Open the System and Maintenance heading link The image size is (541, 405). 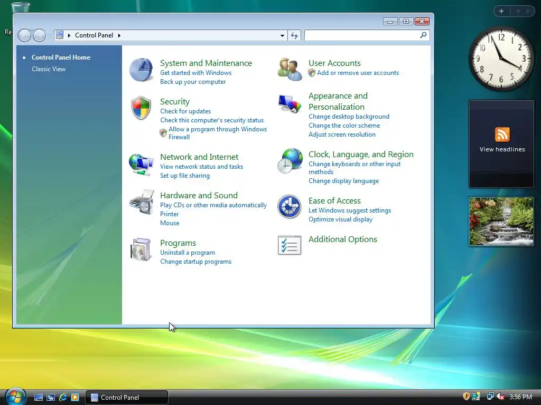[x=206, y=63]
